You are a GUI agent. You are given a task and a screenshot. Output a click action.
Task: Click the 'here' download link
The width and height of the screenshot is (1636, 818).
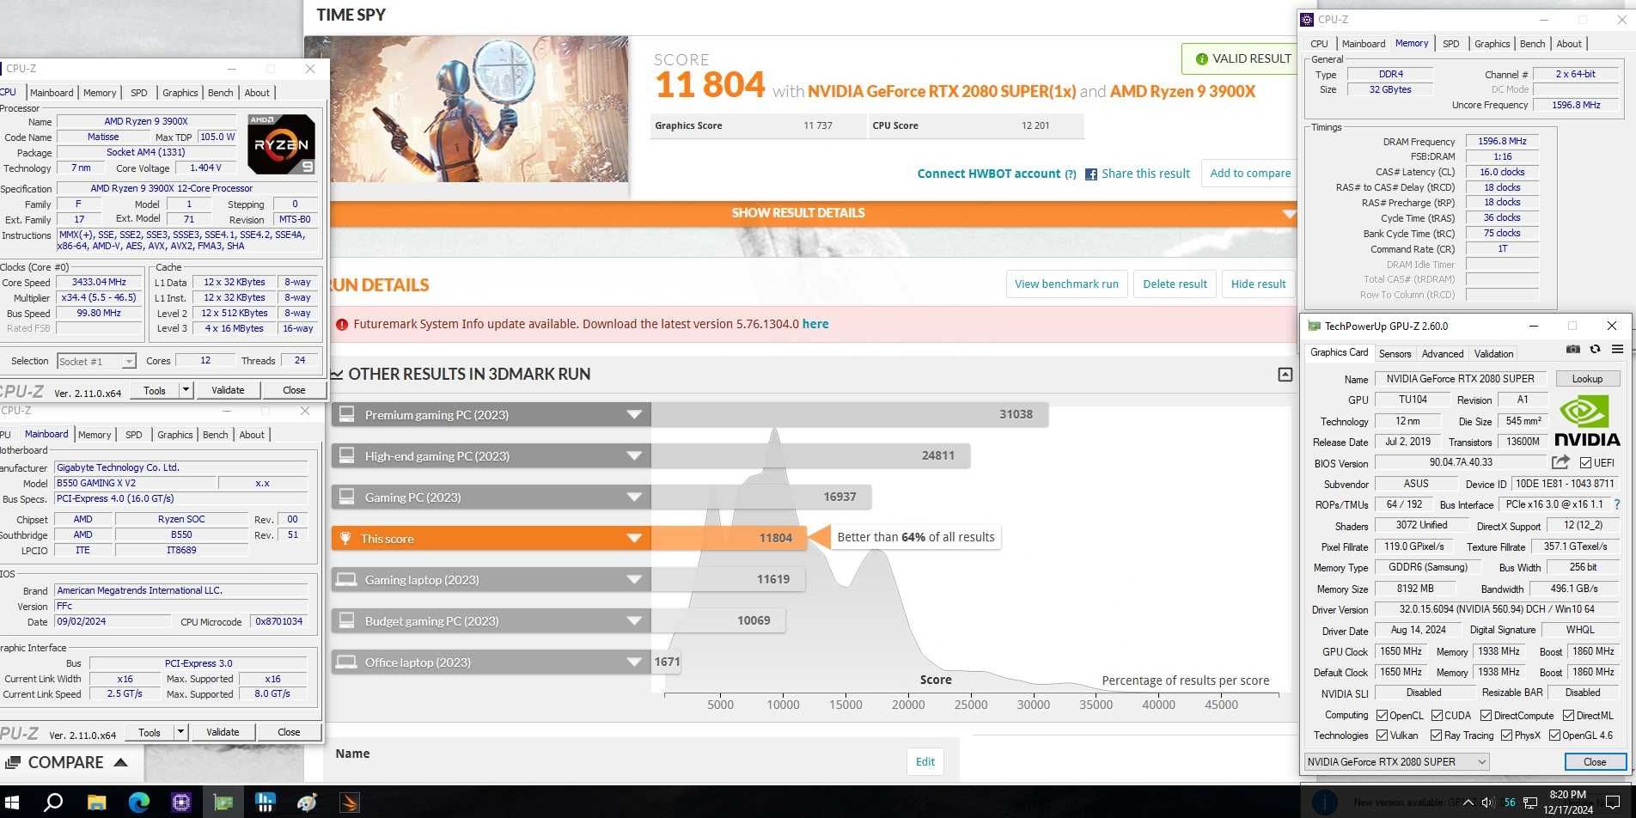pyautogui.click(x=815, y=325)
